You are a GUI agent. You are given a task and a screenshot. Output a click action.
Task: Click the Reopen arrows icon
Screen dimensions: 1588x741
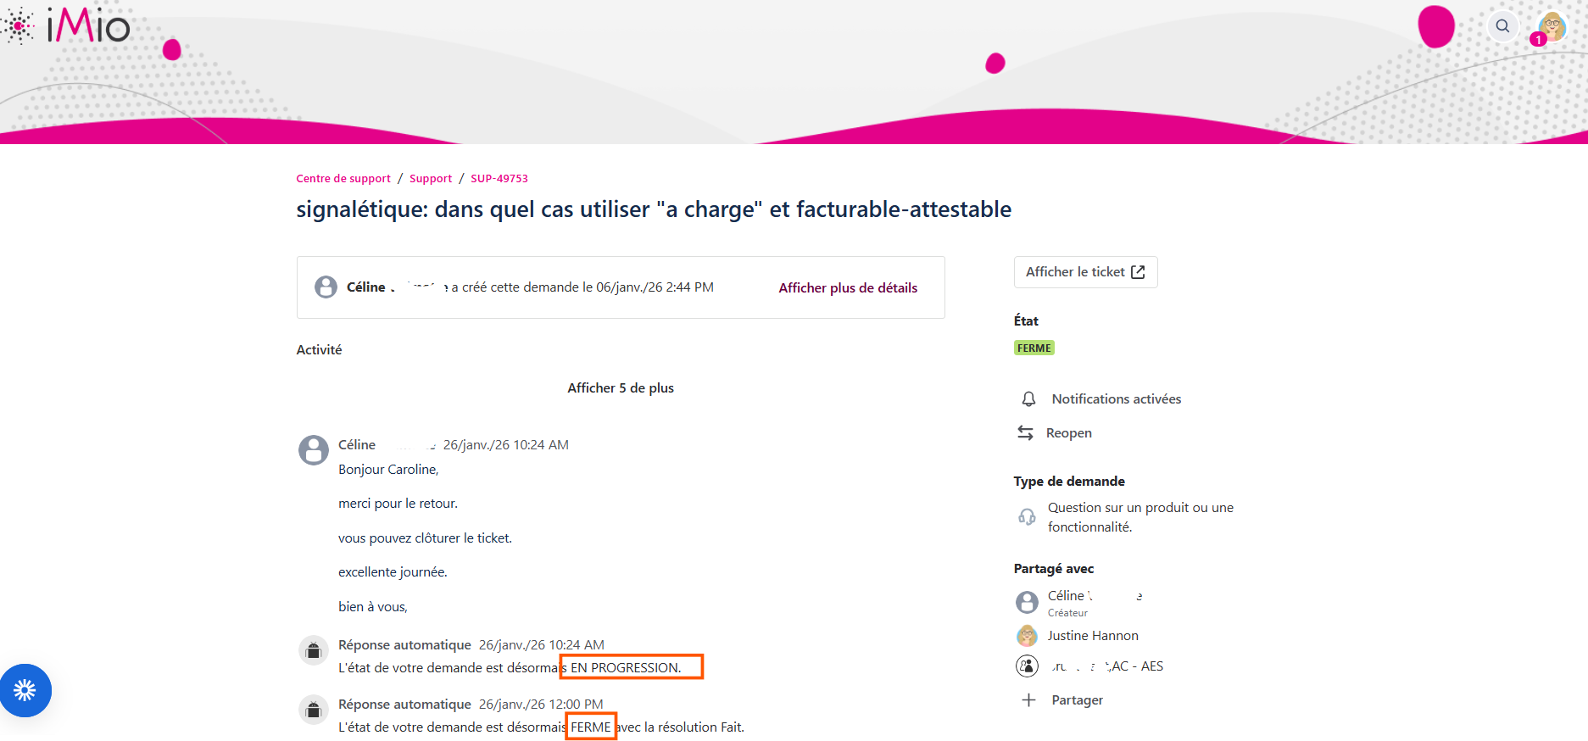click(1025, 433)
